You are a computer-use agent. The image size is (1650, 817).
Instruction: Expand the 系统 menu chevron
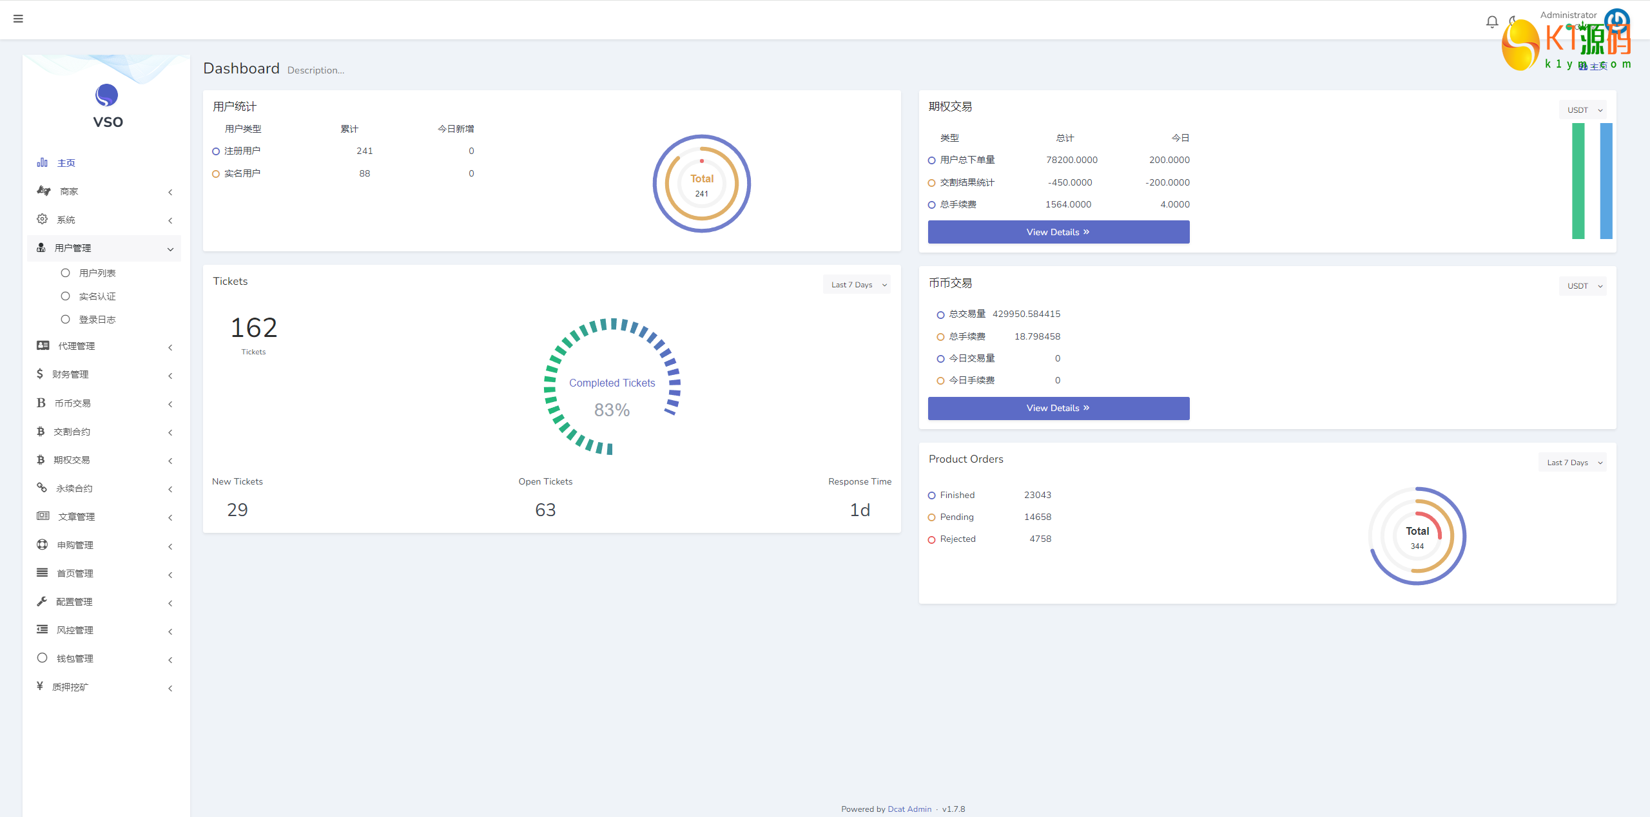click(x=170, y=220)
